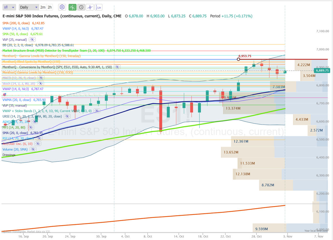
Task: Open chart settings gear icon
Action: point(62,7)
